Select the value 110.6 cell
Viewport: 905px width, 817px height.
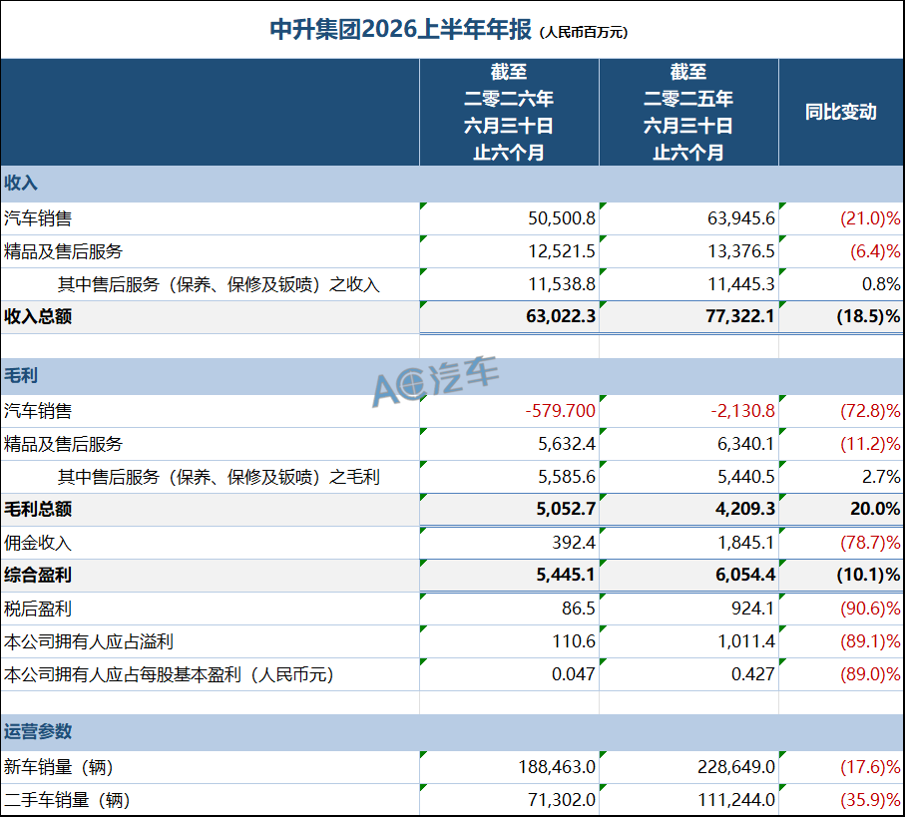point(509,641)
